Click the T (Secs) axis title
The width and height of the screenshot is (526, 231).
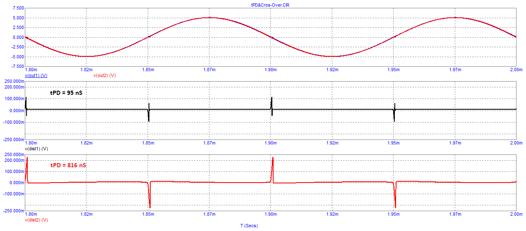click(x=249, y=226)
